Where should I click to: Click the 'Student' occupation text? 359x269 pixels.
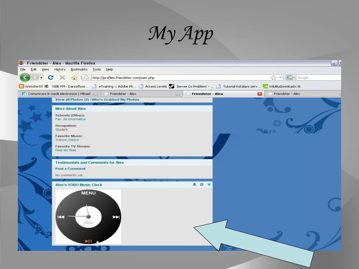(x=61, y=130)
